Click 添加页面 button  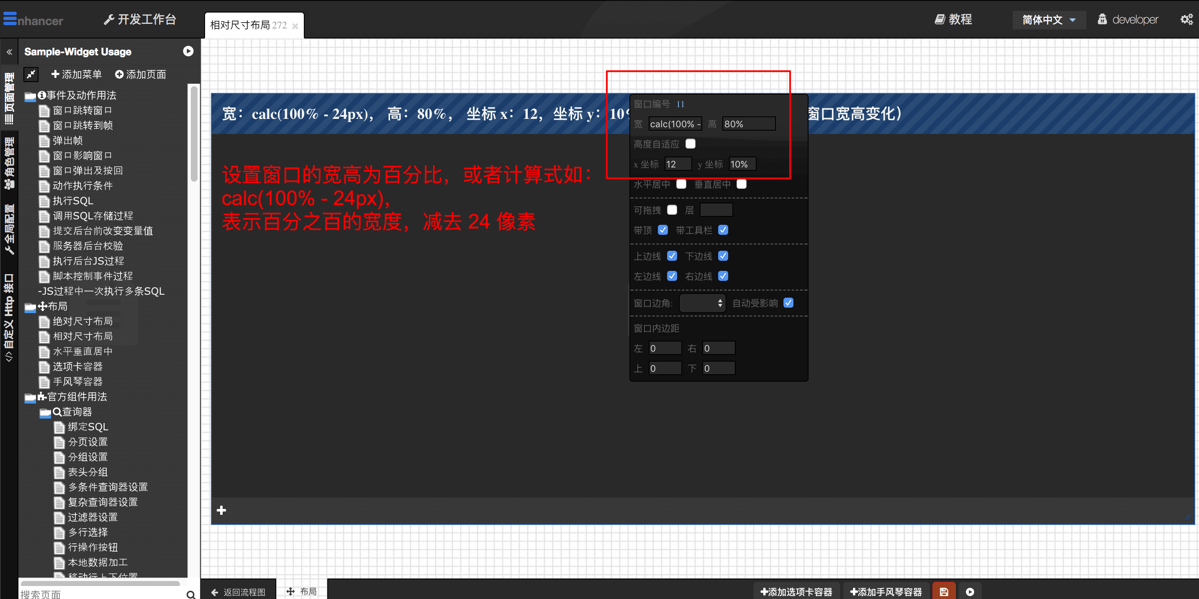click(x=141, y=74)
